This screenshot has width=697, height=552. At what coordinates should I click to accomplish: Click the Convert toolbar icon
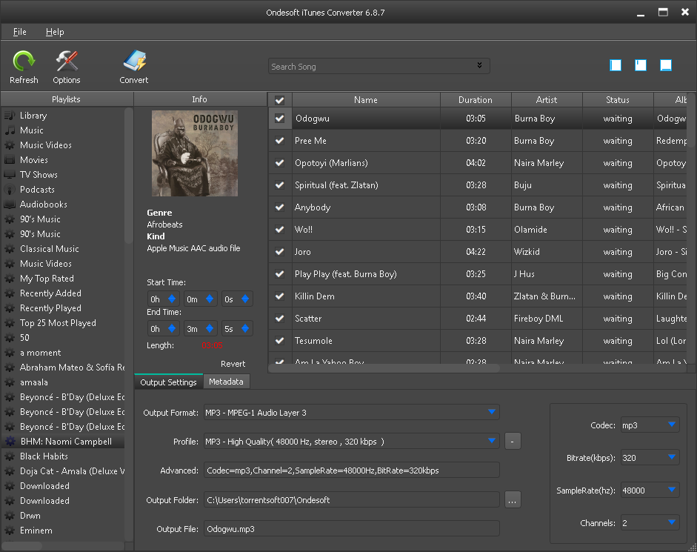point(134,62)
